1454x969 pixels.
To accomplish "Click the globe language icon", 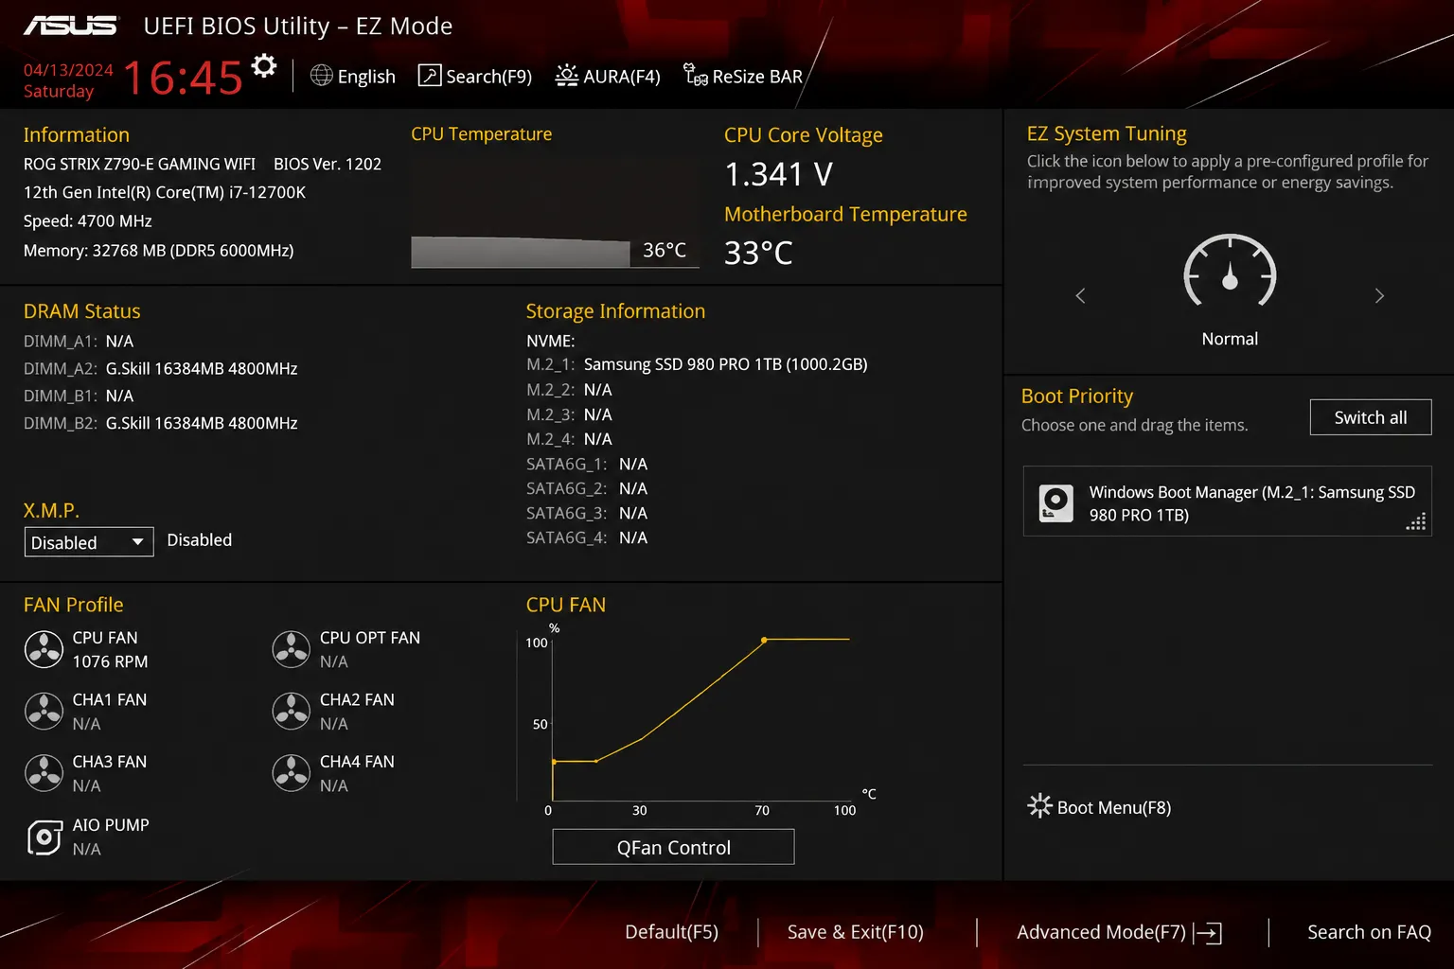I will pos(322,76).
